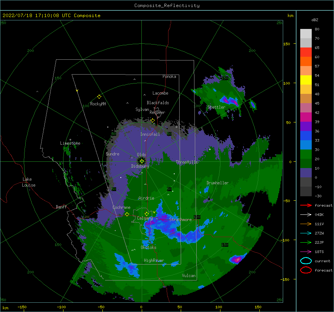
Task: Click the 54 dBZ yellow color swatch
Action: (306, 80)
